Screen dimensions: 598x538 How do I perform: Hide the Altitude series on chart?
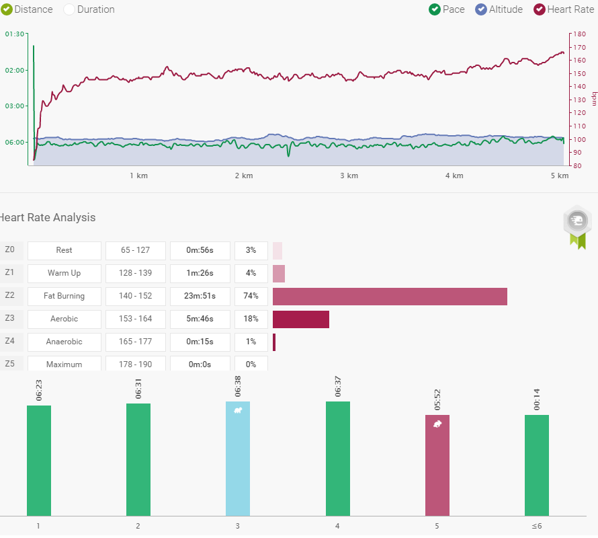(x=481, y=9)
